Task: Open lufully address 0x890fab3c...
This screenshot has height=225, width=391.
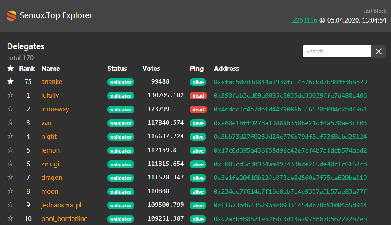Action: [290, 95]
